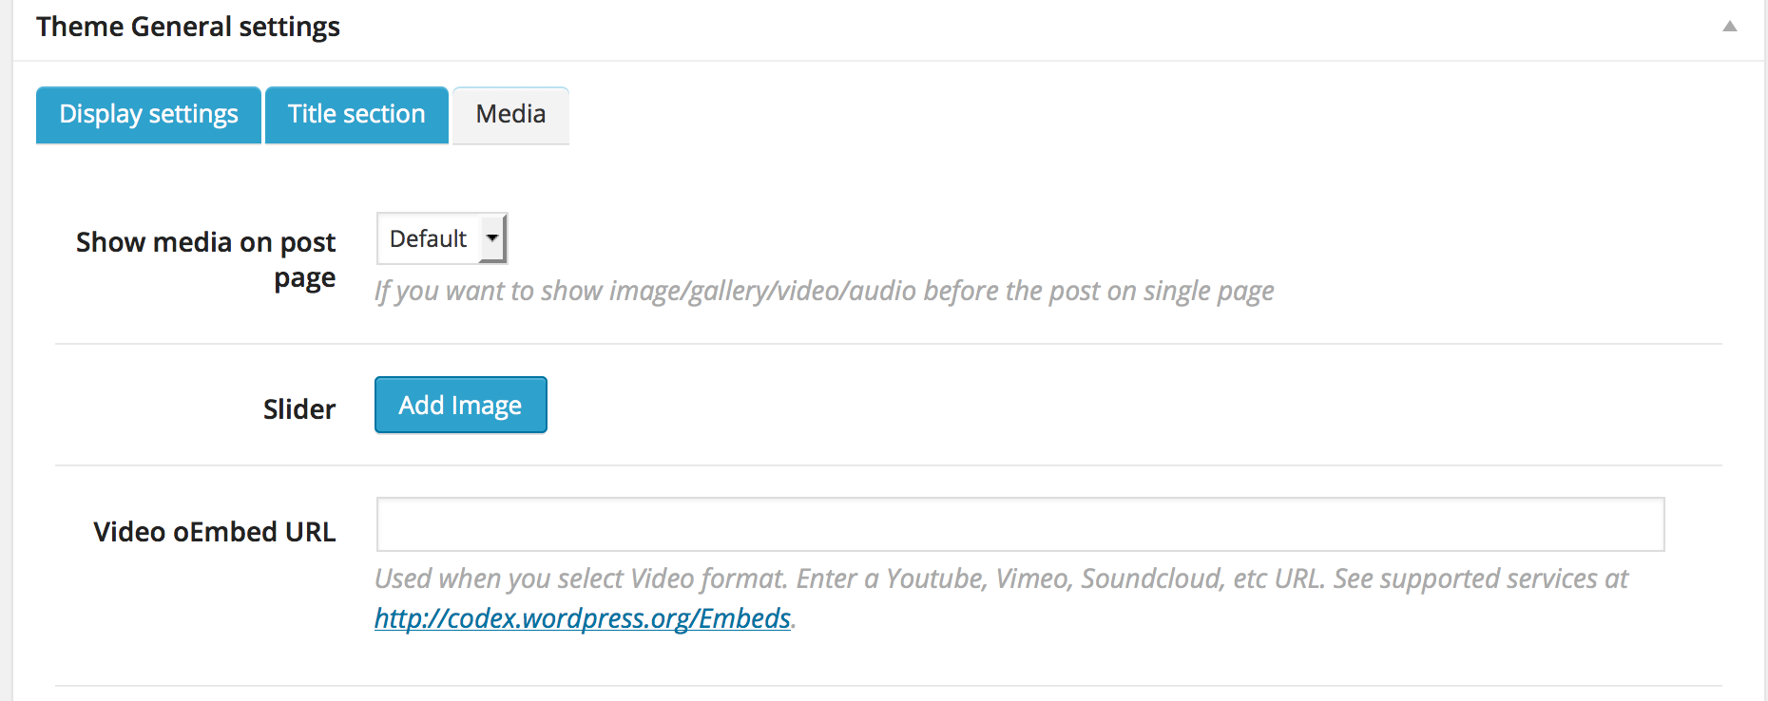1768x701 pixels.
Task: Click the divider line below the Slider row
Action: pos(888,465)
